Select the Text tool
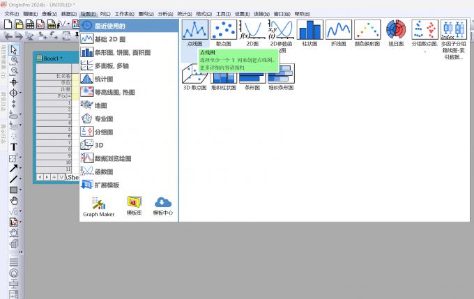This screenshot has height=299, width=474. point(14,147)
